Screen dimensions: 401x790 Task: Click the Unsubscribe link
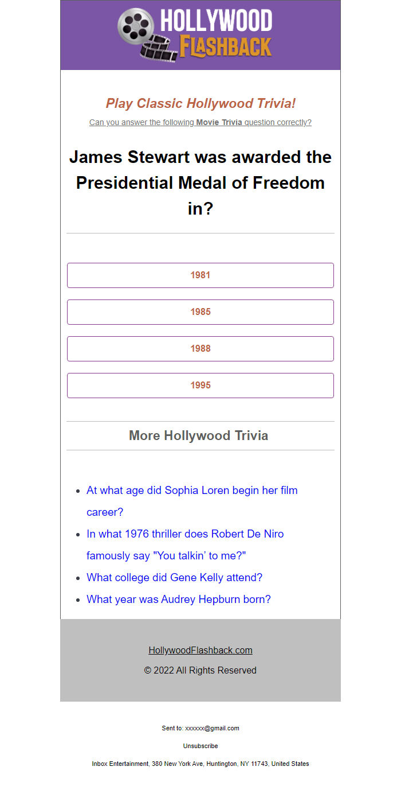200,746
